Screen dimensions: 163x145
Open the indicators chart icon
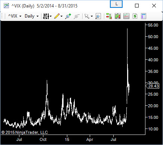(x=126, y=16)
